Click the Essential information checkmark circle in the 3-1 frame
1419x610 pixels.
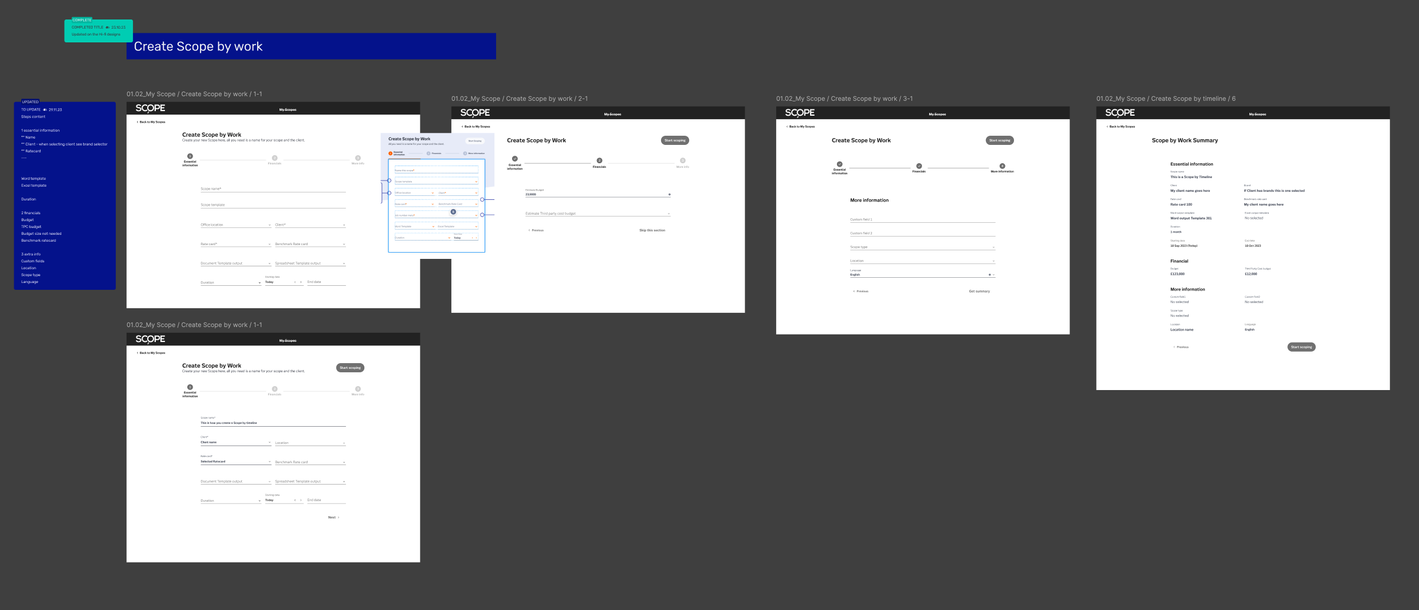click(x=840, y=164)
